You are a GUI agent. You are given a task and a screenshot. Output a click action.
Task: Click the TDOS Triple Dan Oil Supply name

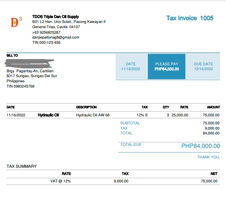pos(56,17)
